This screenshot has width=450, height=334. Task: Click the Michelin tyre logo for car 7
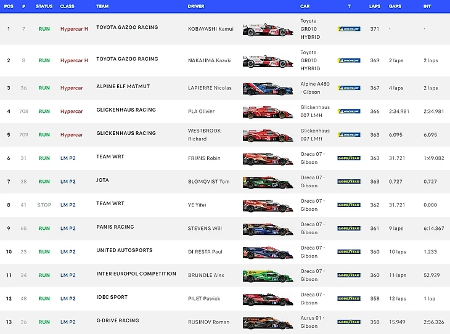[349, 29]
